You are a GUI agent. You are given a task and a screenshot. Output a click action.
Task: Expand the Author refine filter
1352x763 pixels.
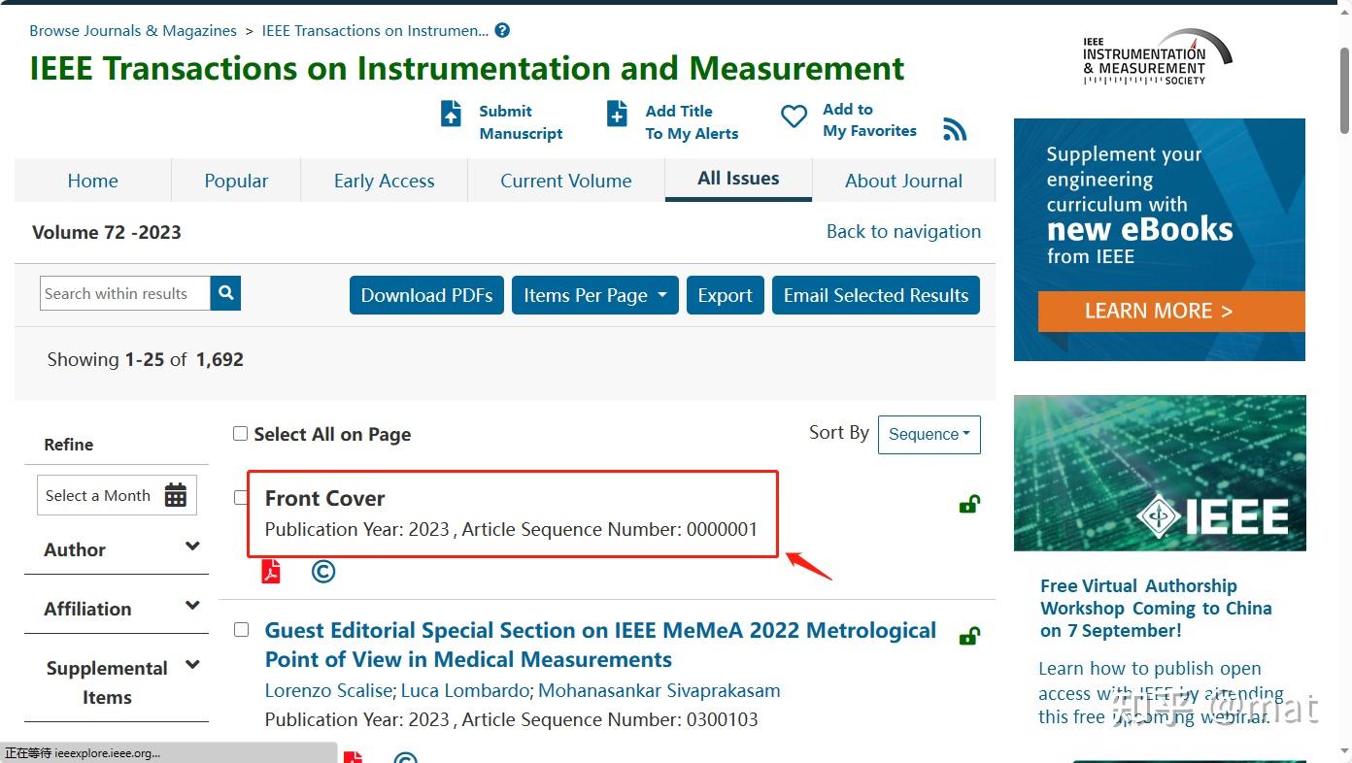(x=192, y=547)
